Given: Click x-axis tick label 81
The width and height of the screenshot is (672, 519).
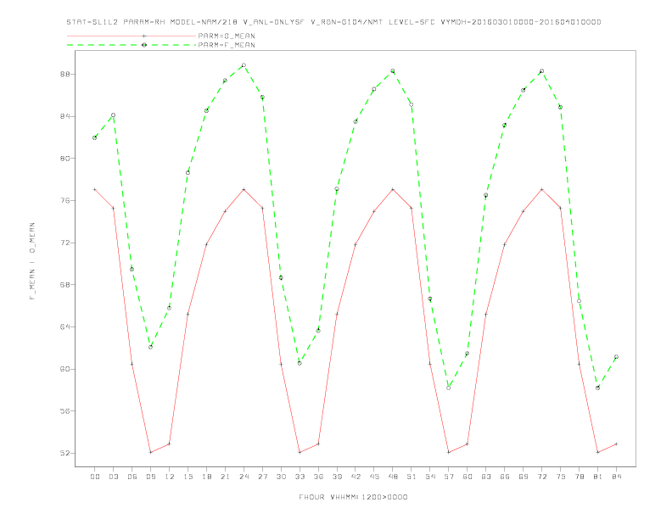Looking at the screenshot, I should point(598,477).
